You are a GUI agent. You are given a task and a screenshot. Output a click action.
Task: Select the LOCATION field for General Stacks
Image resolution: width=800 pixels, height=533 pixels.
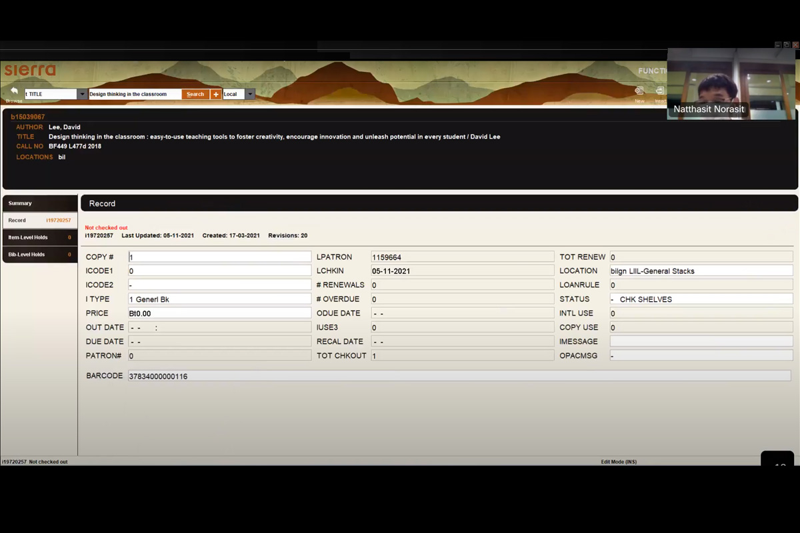click(701, 271)
